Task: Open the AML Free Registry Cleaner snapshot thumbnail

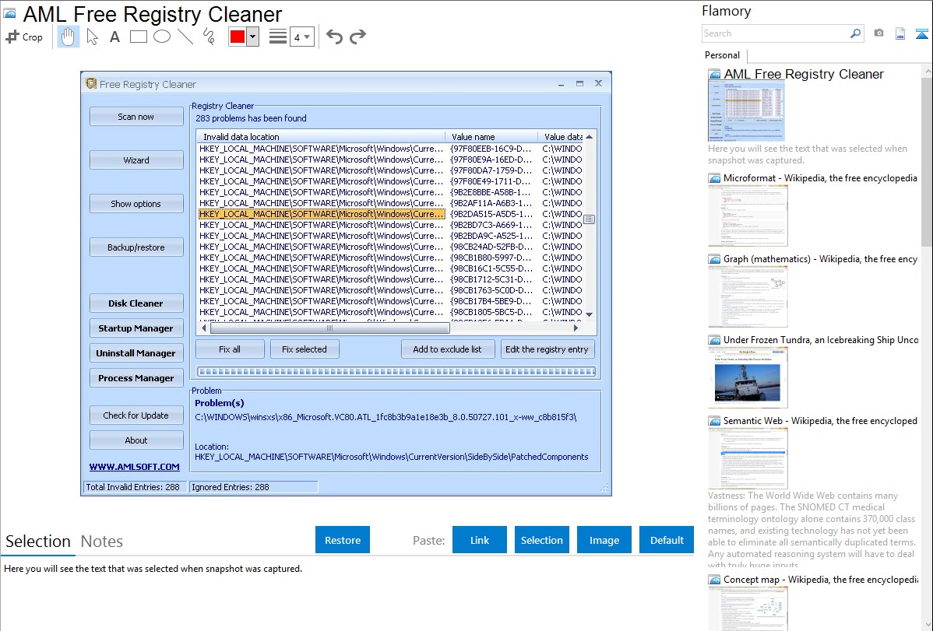Action: tap(746, 111)
